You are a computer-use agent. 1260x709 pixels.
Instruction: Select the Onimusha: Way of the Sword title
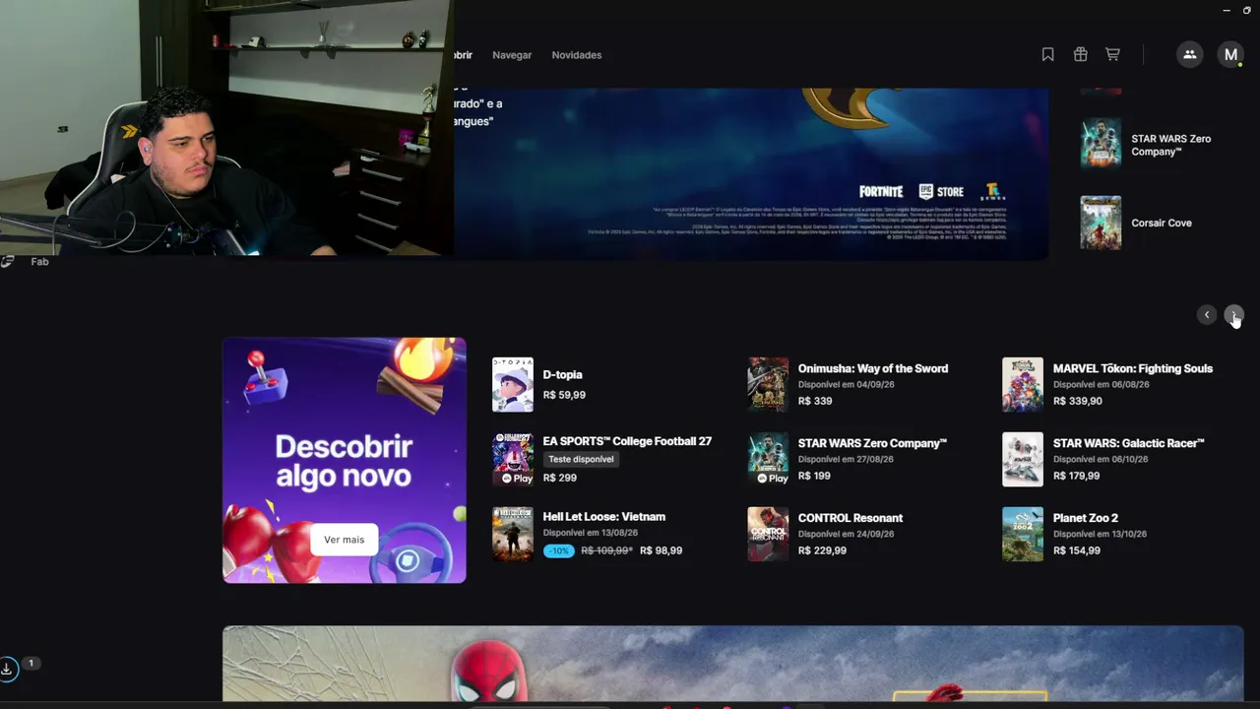pyautogui.click(x=873, y=368)
